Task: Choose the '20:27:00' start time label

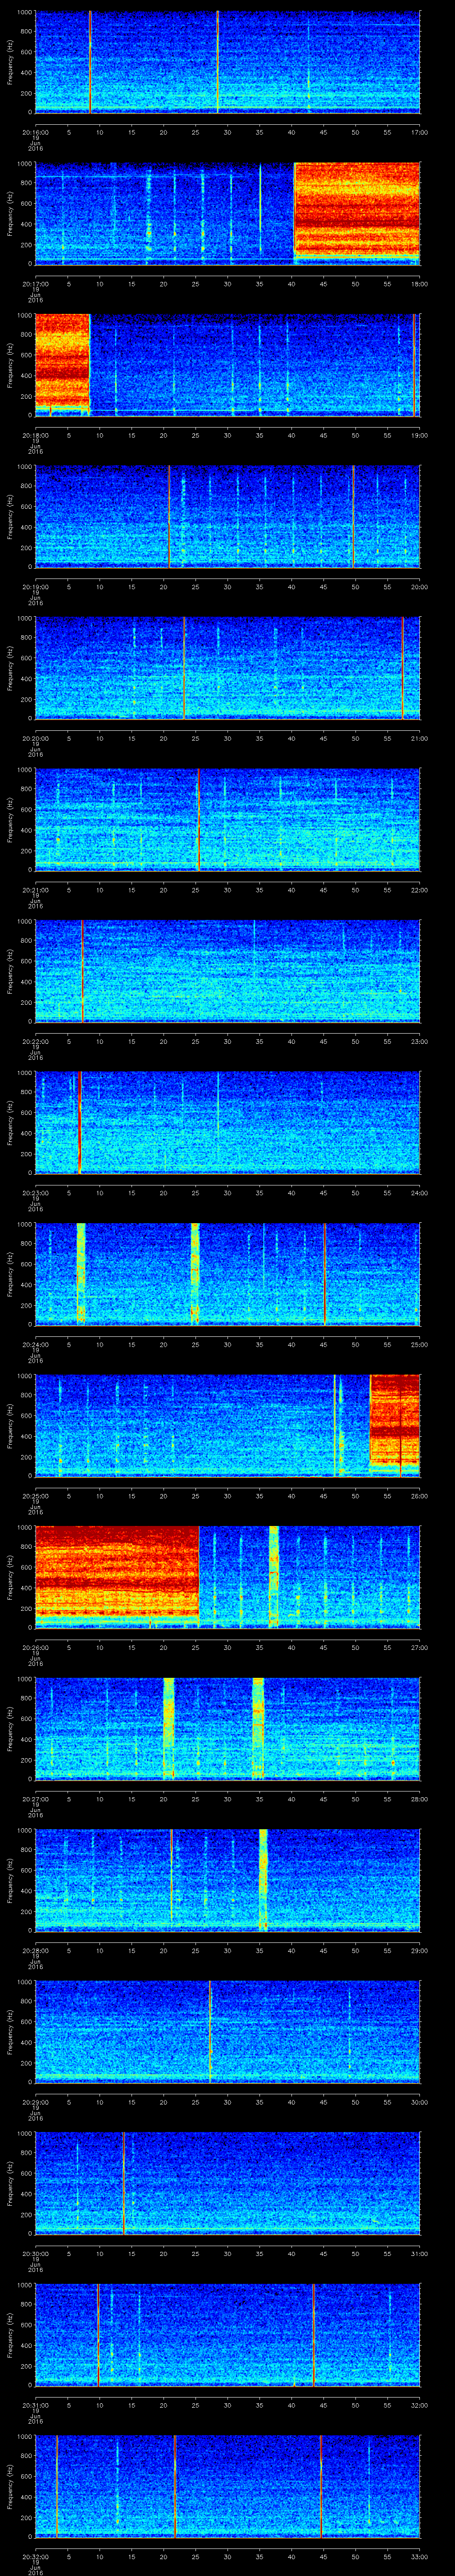Action: coord(35,1799)
